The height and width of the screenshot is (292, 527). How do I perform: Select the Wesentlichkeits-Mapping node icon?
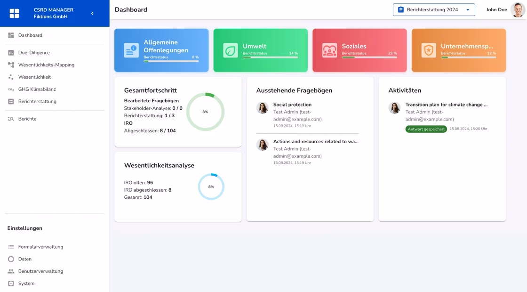(x=10, y=65)
